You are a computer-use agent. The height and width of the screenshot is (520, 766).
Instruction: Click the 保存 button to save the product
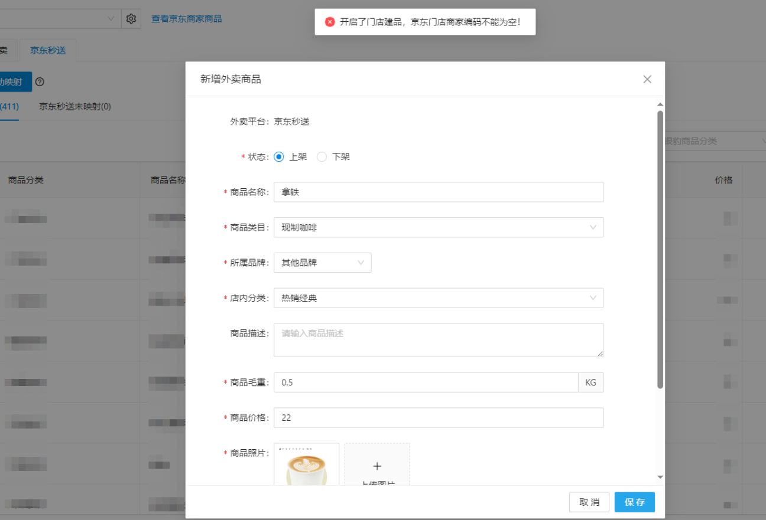coord(634,502)
